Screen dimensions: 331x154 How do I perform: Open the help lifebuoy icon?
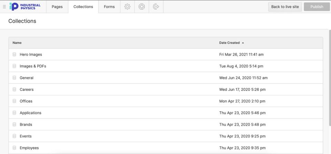point(142,7)
